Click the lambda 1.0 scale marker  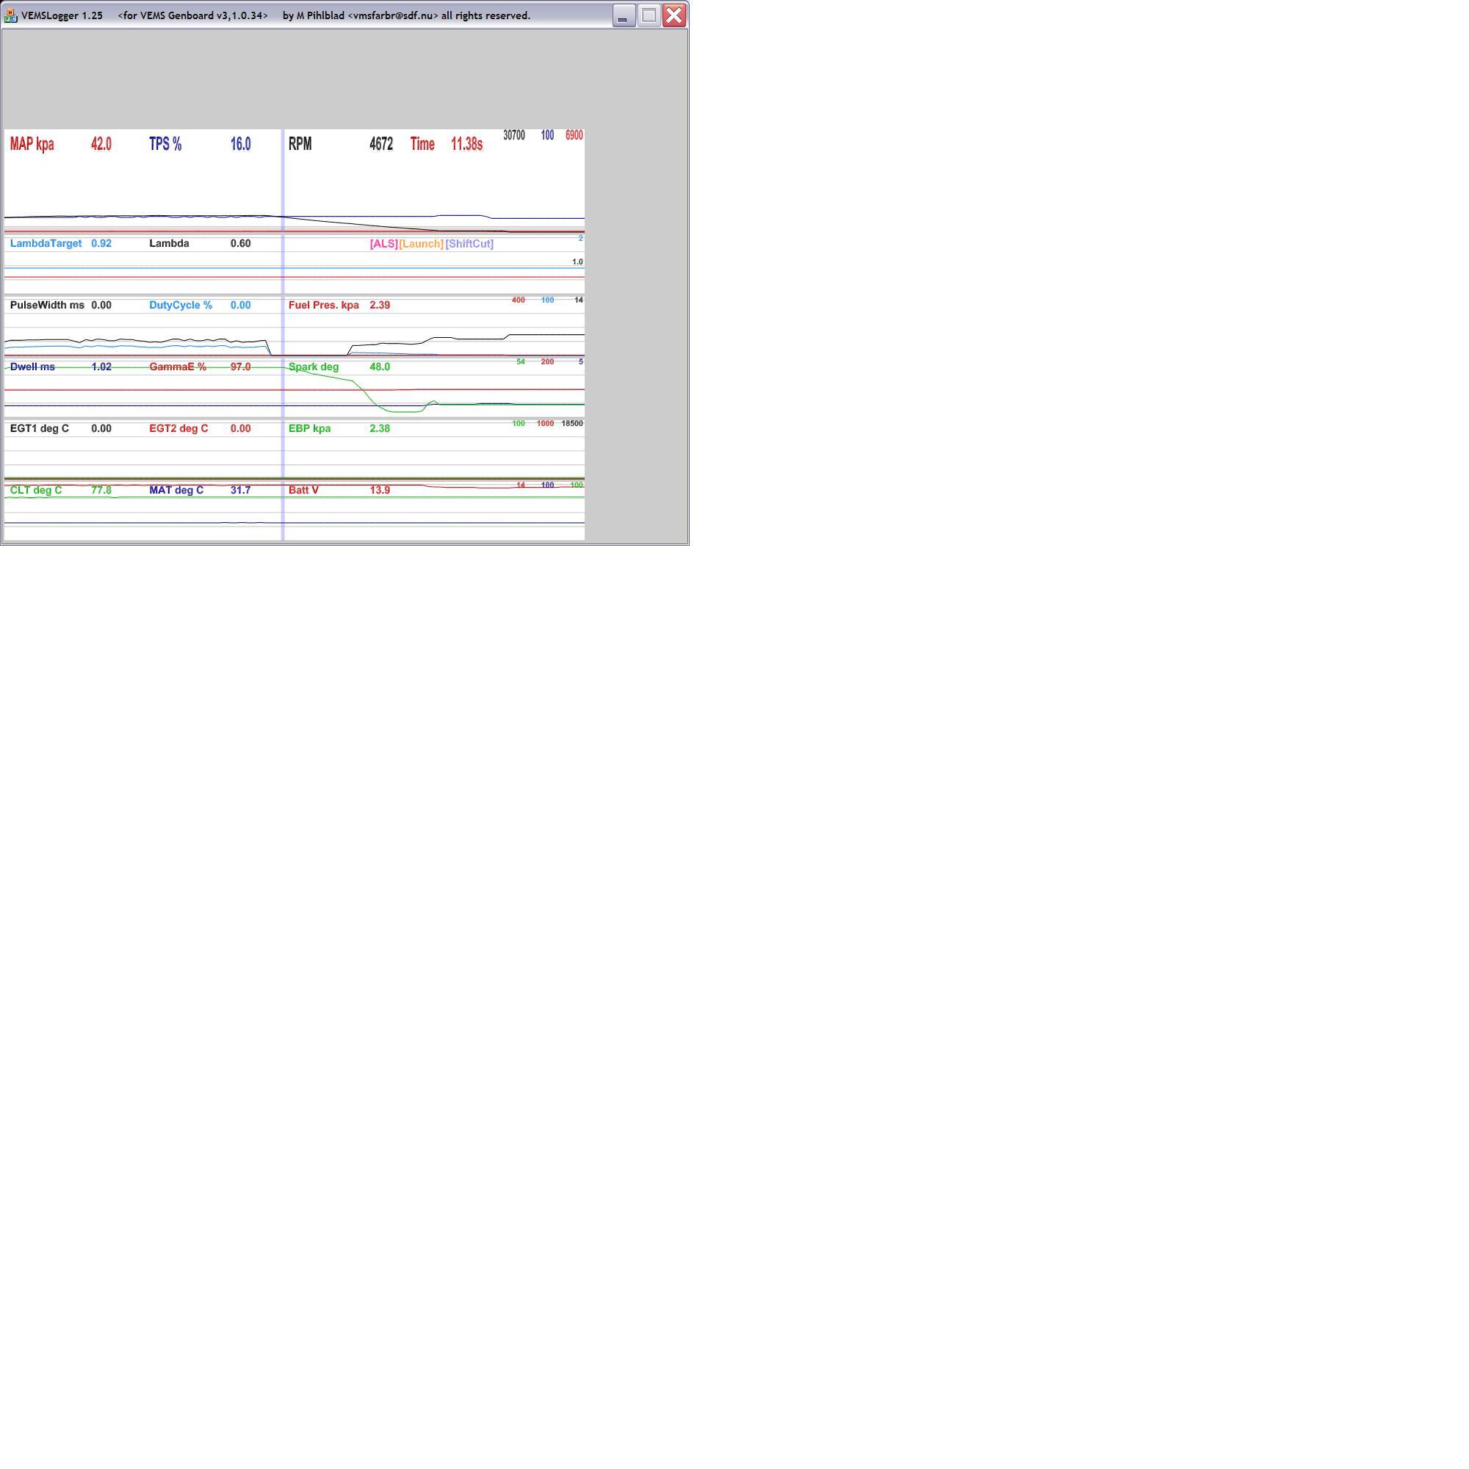577,262
